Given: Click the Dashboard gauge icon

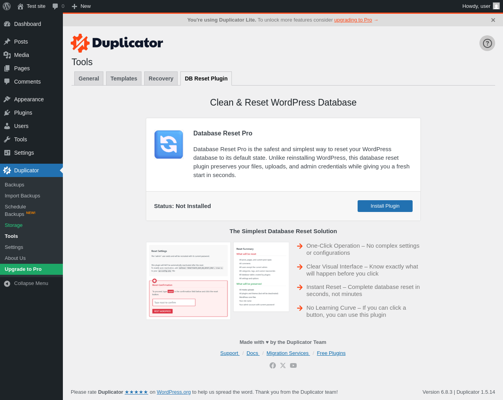Looking at the screenshot, I should click(7, 24).
